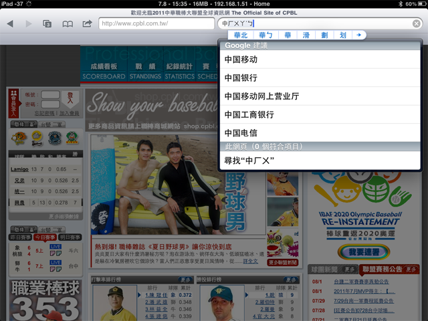This screenshot has height=321, width=428.
Task: Tap the Bluetooth status icon
Action: tap(400, 4)
